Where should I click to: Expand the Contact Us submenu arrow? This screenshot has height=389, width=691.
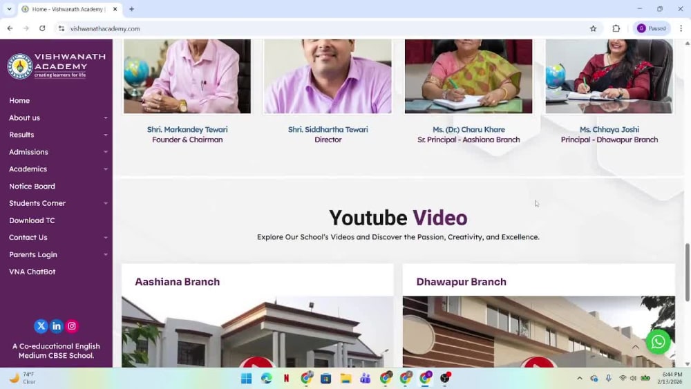106,238
